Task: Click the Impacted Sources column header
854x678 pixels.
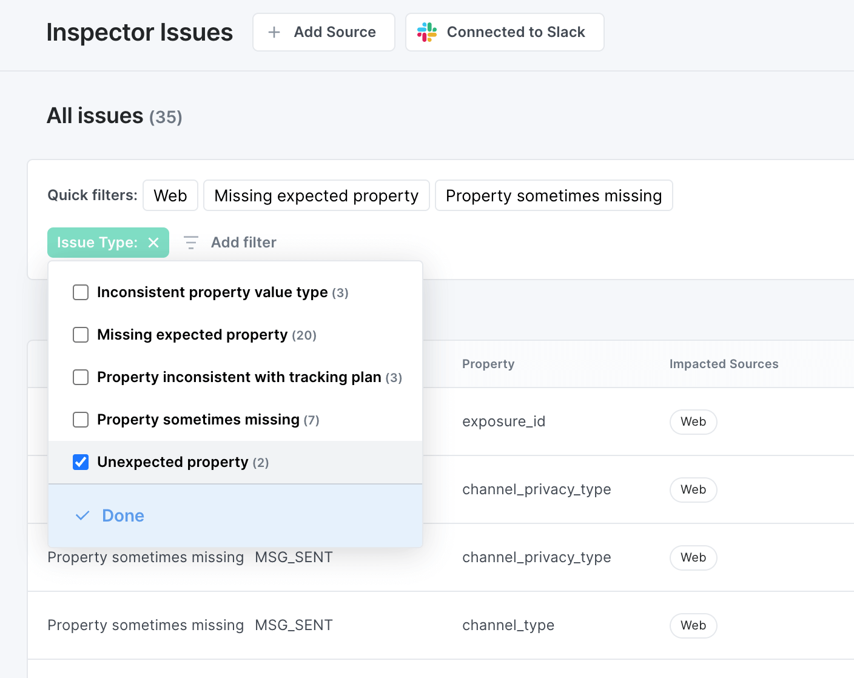Action: click(724, 364)
